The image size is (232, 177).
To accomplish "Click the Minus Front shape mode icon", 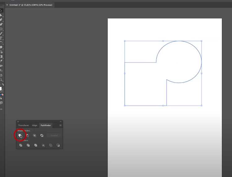I will [x=27, y=136].
